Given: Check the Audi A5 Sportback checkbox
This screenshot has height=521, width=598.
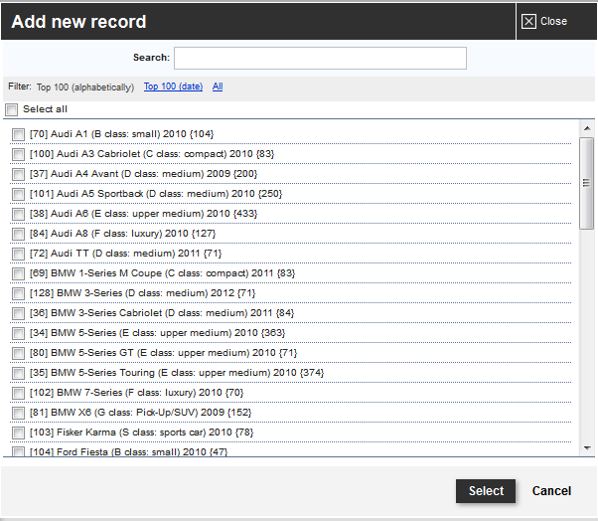Looking at the screenshot, I should pos(18,194).
